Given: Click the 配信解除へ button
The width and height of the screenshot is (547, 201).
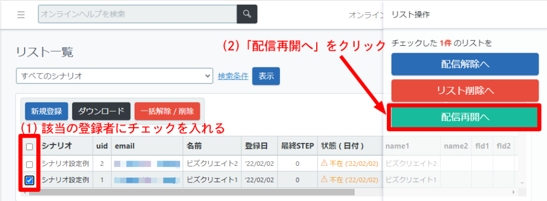Looking at the screenshot, I should pos(465,64).
